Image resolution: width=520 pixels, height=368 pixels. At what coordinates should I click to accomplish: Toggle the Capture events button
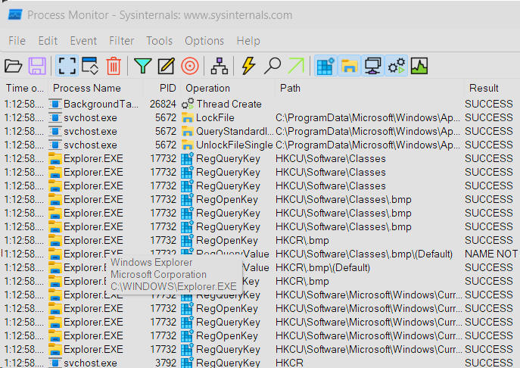(x=67, y=66)
